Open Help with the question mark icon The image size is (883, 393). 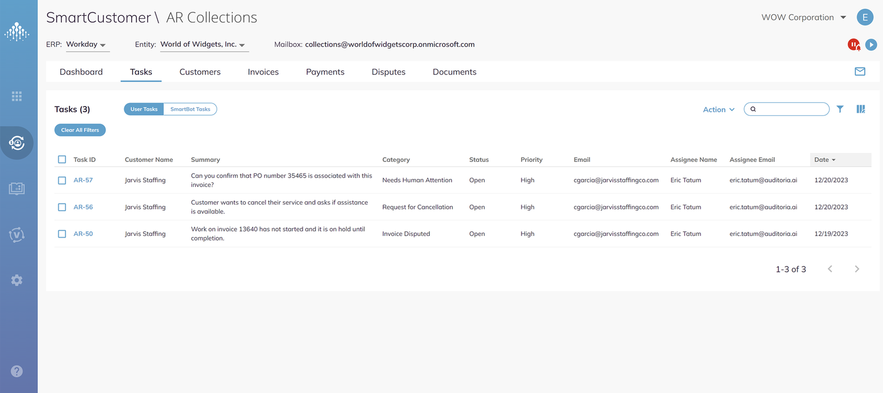click(x=17, y=371)
